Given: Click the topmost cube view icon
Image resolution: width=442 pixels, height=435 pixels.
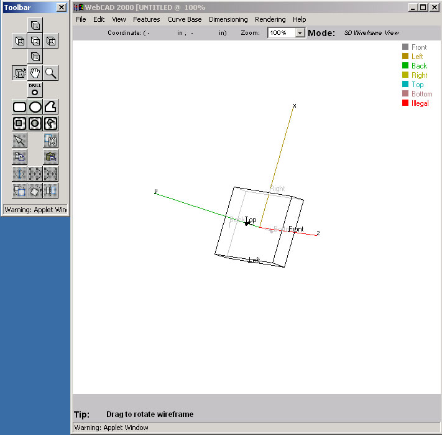Looking at the screenshot, I should pyautogui.click(x=35, y=26).
